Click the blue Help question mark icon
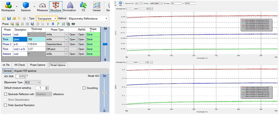Image resolution: width=280 pixels, height=115 pixels. click(120, 3)
